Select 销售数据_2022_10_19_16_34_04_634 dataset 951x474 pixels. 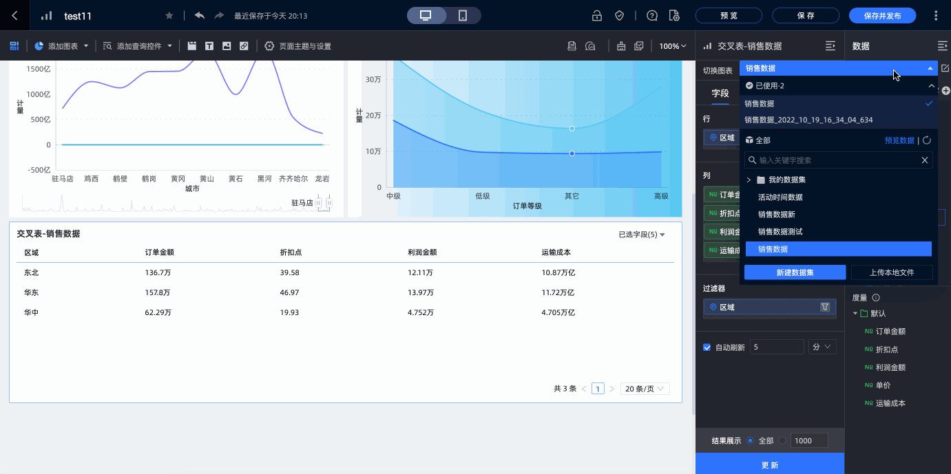pos(839,120)
